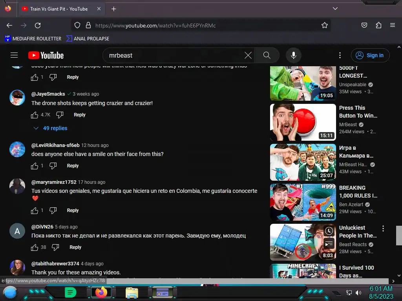Open the 5000FT LONGEST video thumbnail
The width and height of the screenshot is (402, 301).
click(303, 83)
